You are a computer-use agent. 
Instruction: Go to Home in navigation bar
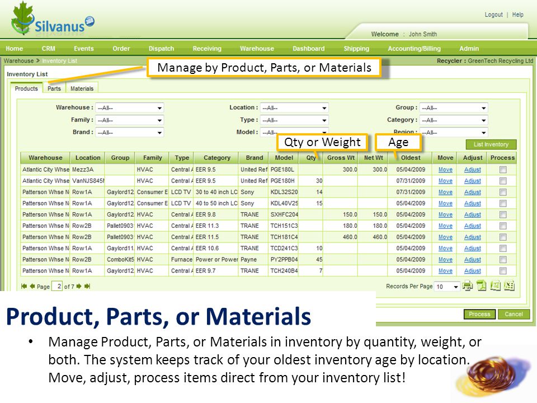(x=15, y=49)
